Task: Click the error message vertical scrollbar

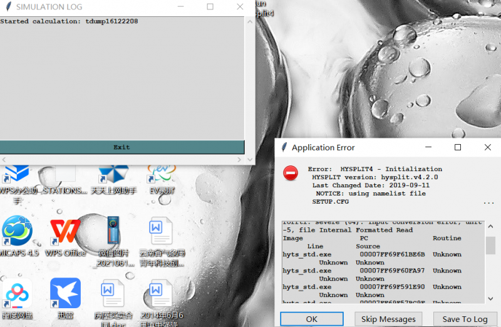Action: click(x=490, y=246)
